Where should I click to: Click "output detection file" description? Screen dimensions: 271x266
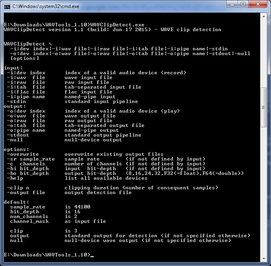click(x=98, y=193)
